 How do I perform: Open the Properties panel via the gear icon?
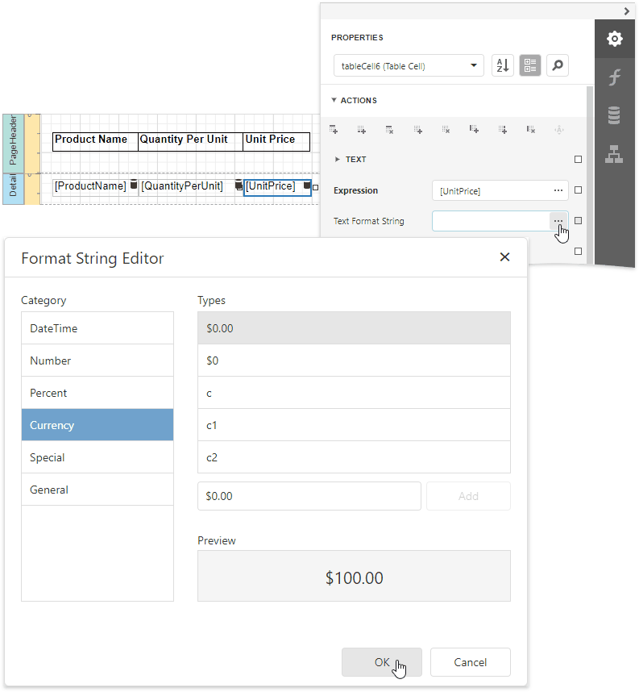click(614, 39)
